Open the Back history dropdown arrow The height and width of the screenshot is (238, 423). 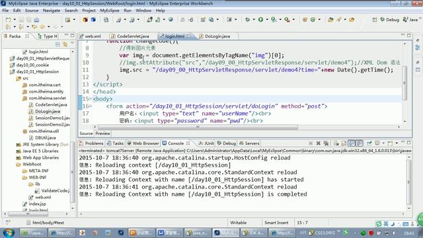point(48,26)
